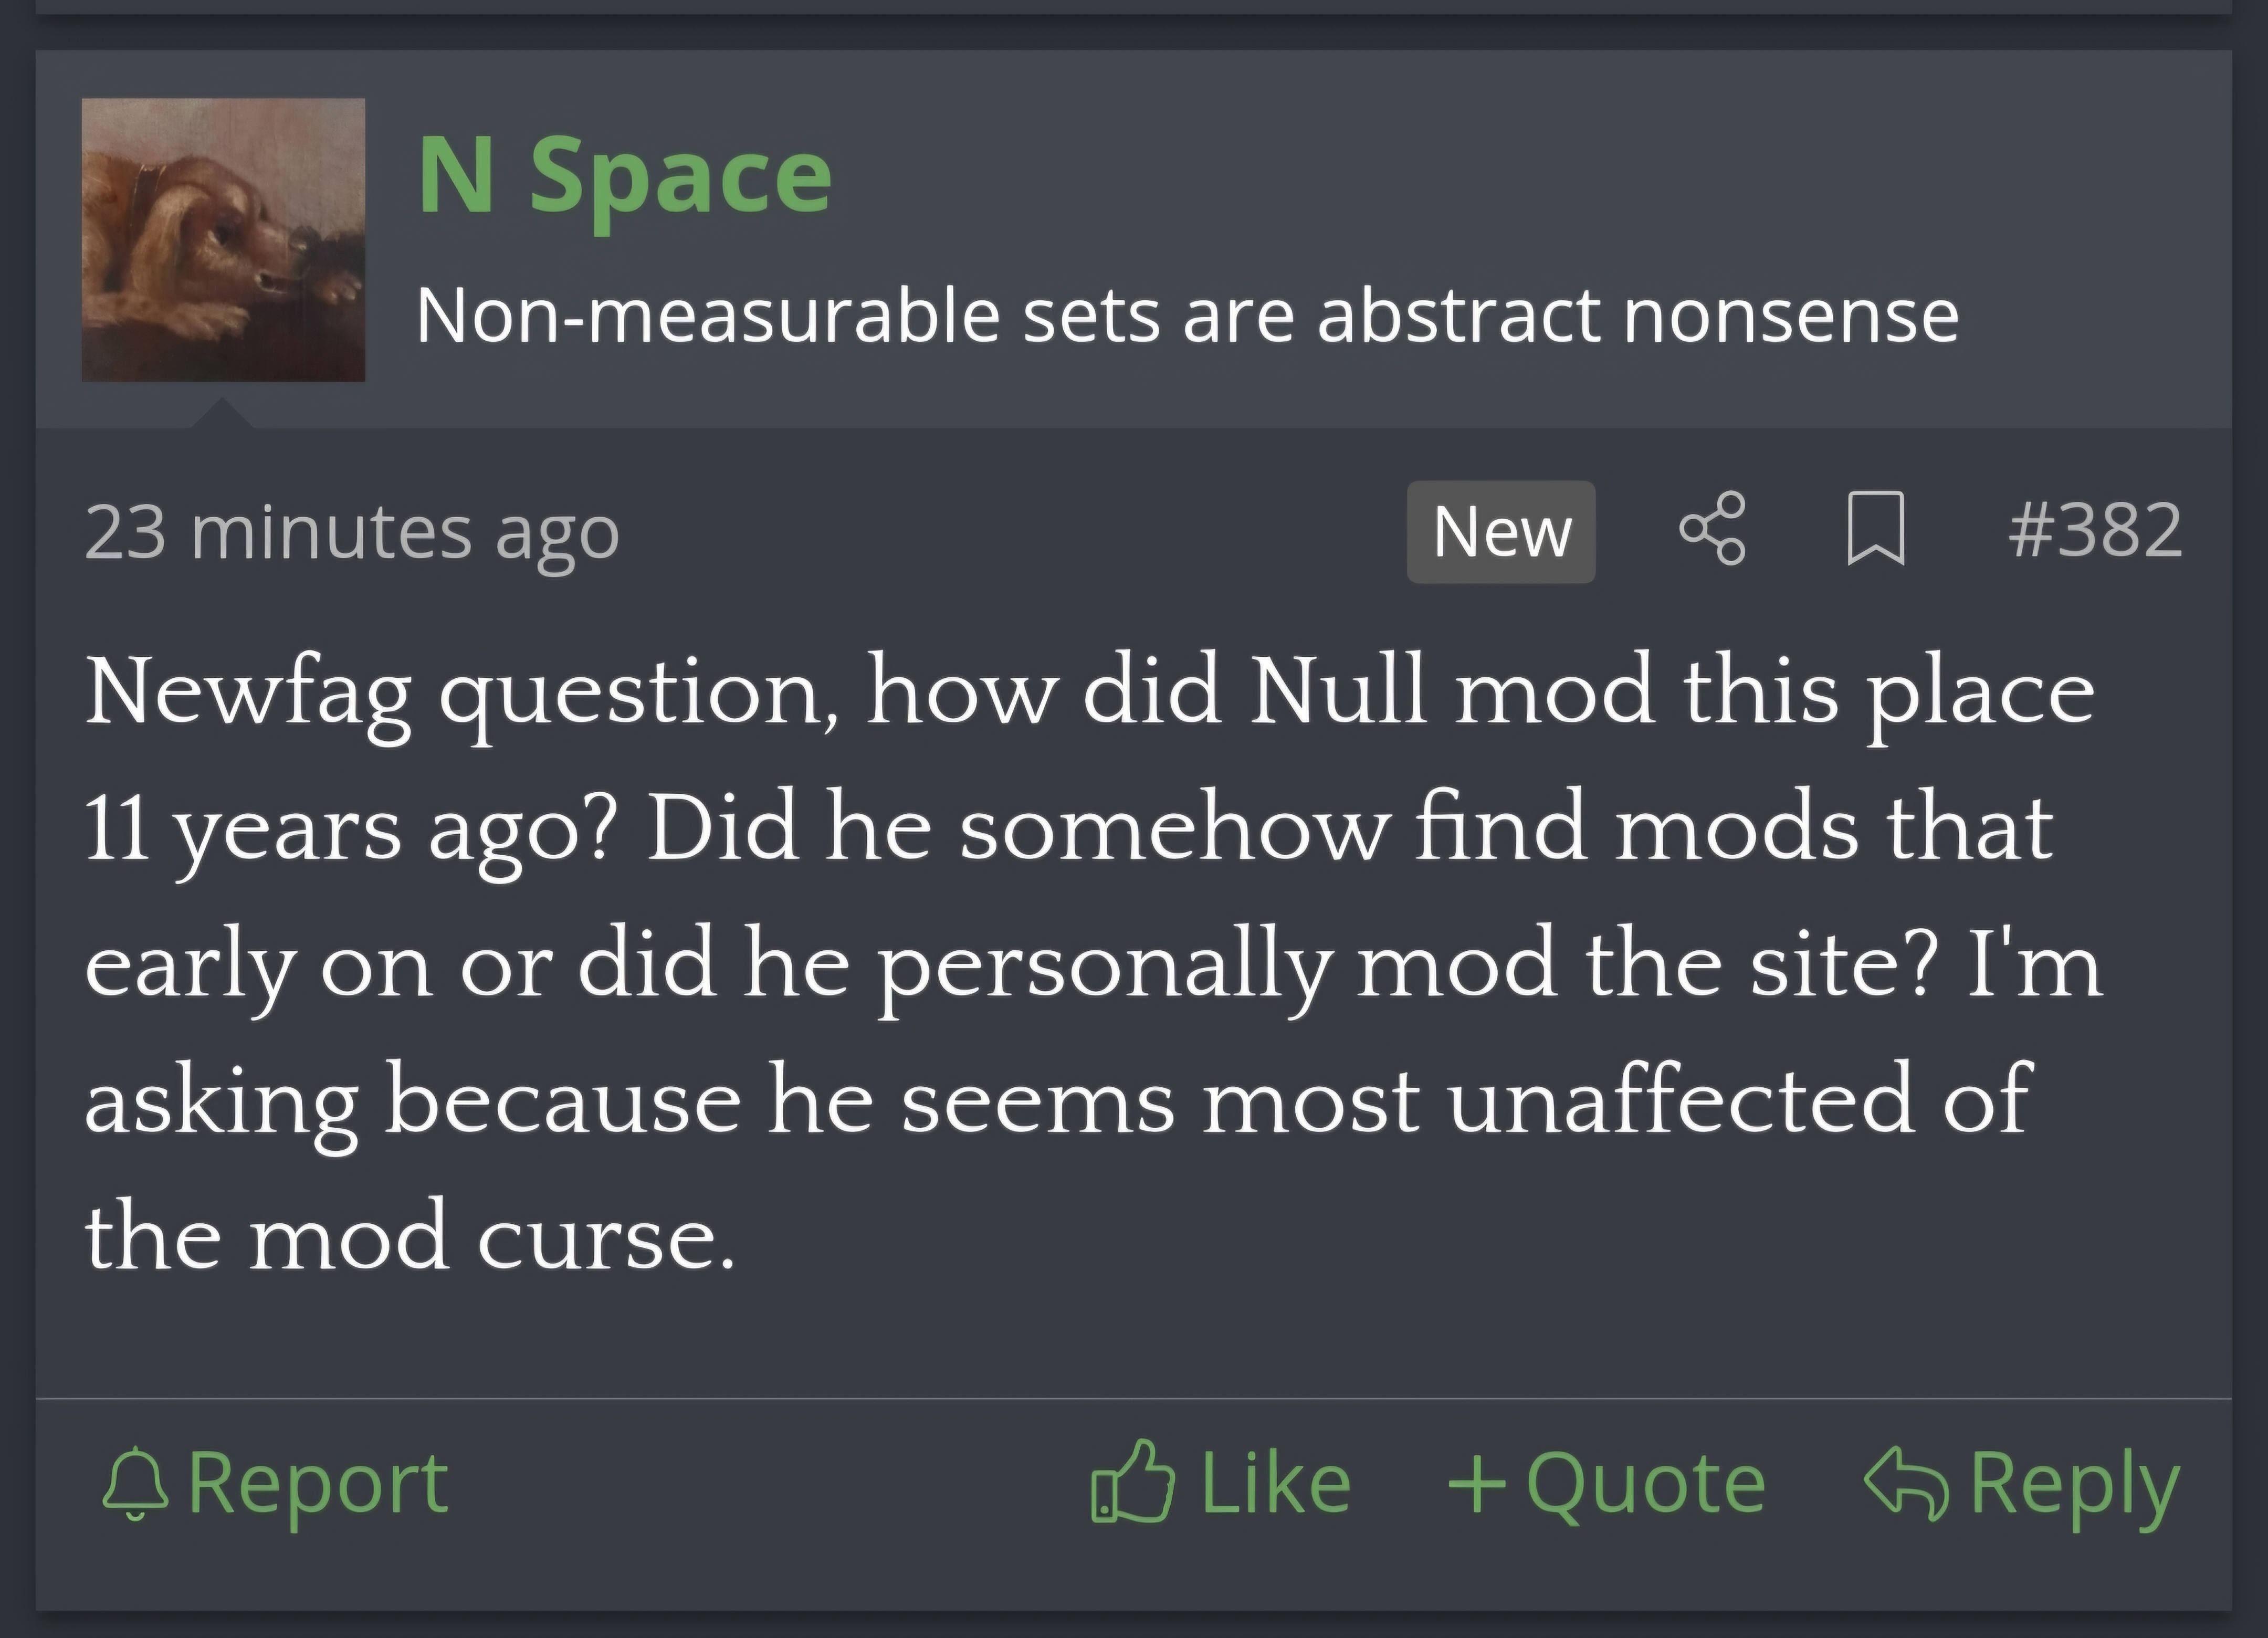Screen dimensions: 2268x1638
Task: Click the closing line "the mod curse."
Action: tap(410, 1236)
